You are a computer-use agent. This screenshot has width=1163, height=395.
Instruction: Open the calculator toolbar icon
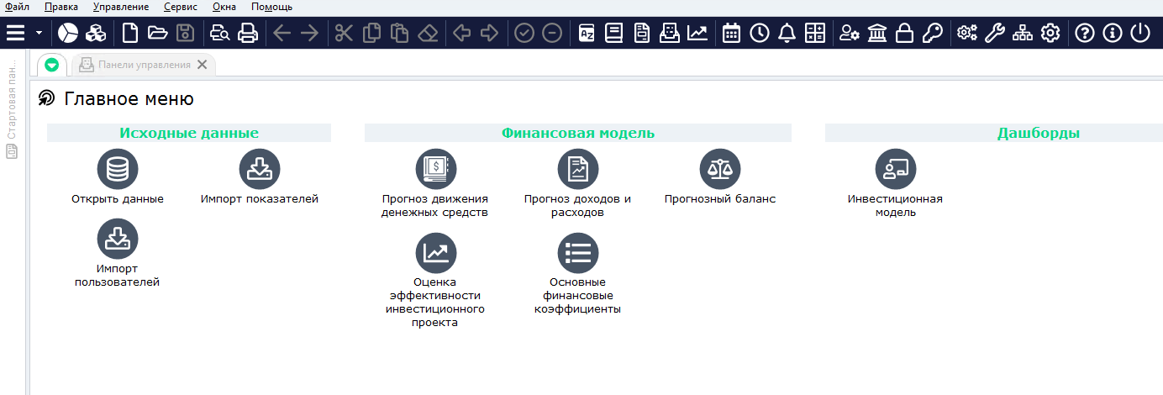point(814,33)
